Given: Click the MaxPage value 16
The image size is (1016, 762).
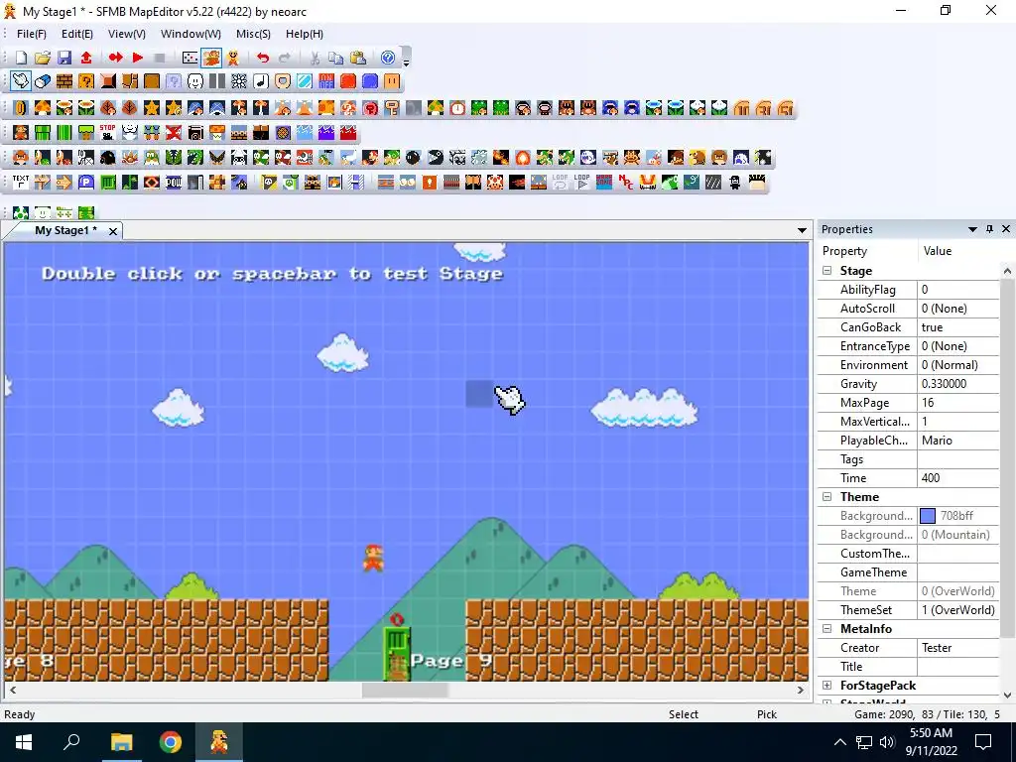Looking at the screenshot, I should [957, 403].
